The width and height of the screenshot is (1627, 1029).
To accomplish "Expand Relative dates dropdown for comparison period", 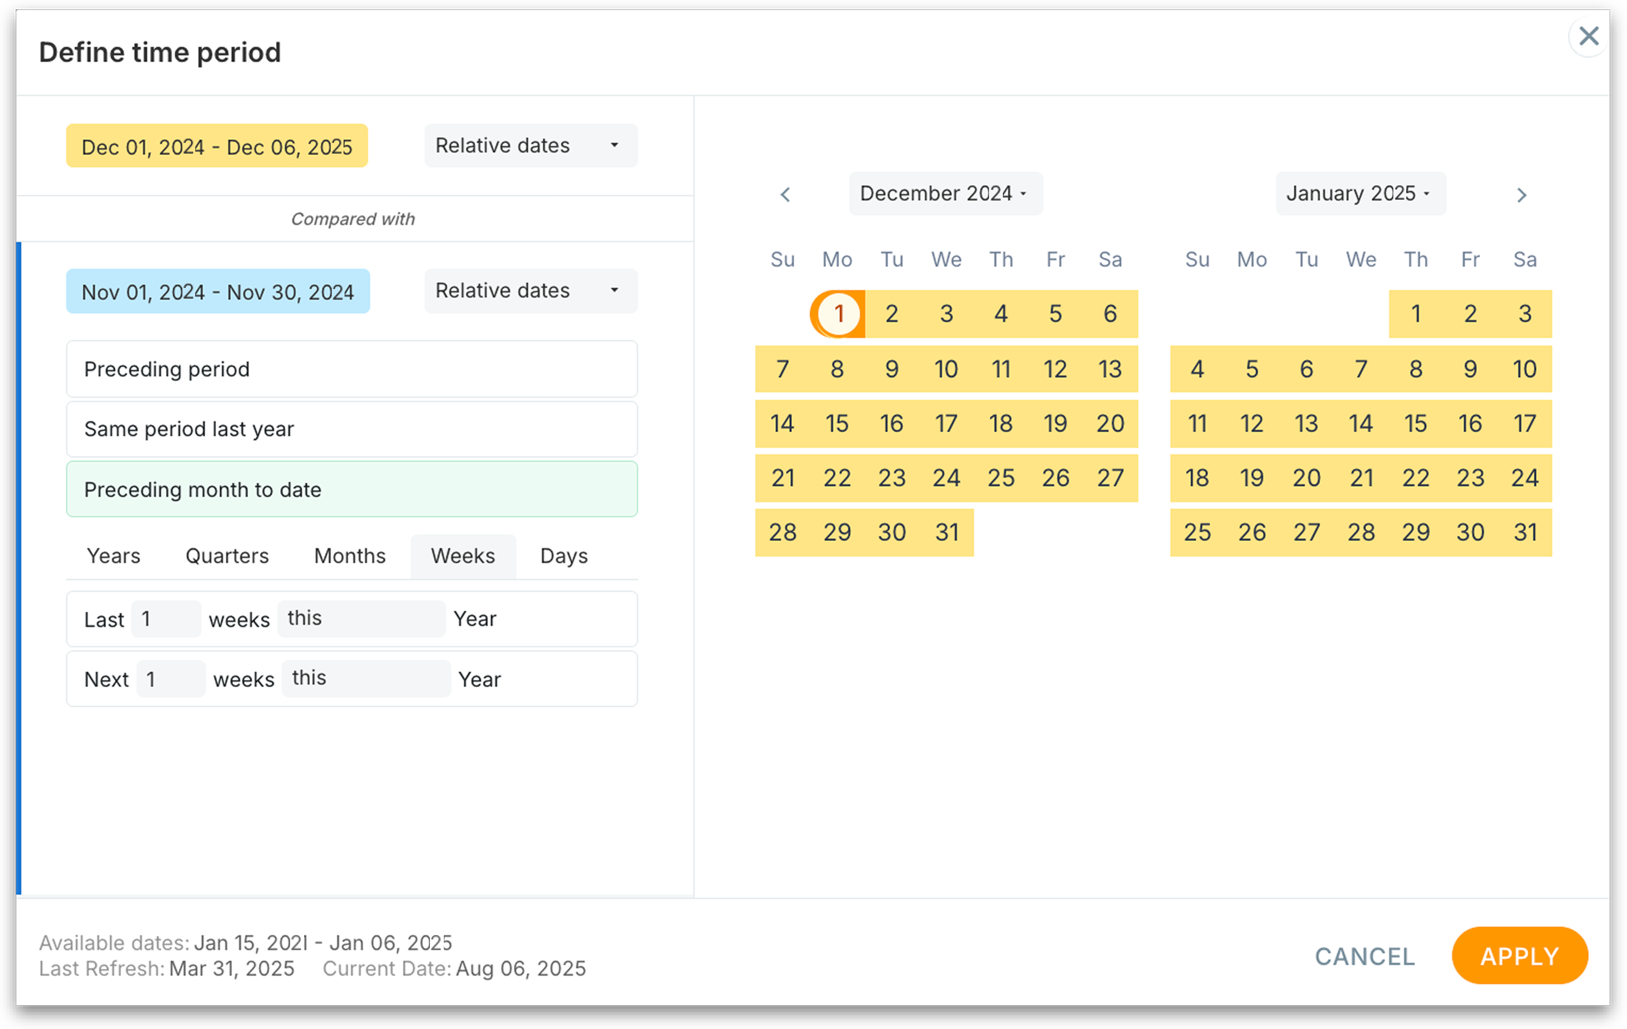I will [530, 291].
